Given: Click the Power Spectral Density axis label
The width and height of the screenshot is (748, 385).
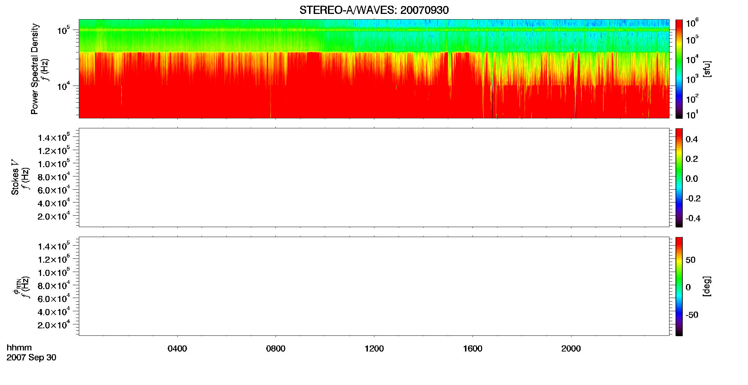Looking at the screenshot, I should [x=35, y=69].
